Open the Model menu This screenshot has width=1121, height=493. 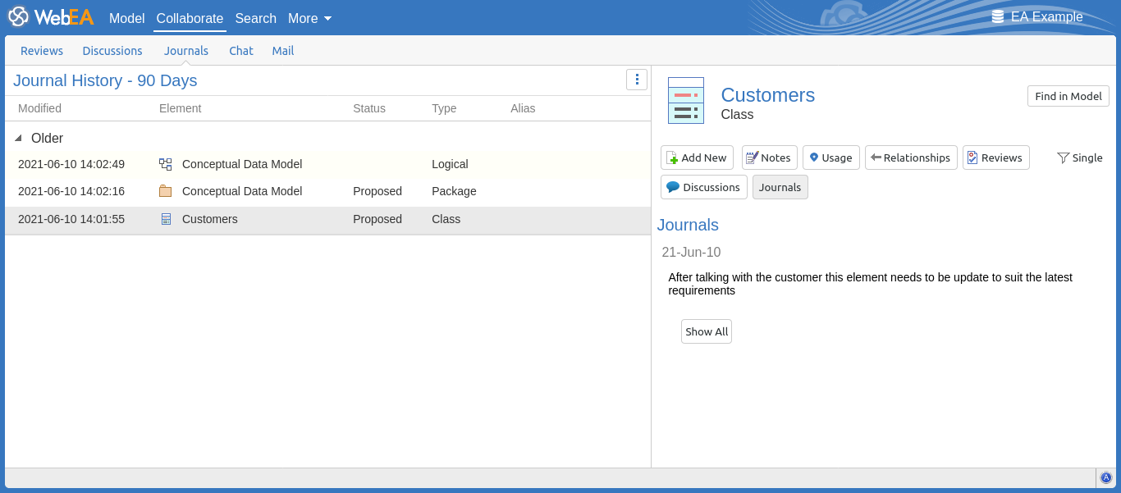click(126, 18)
